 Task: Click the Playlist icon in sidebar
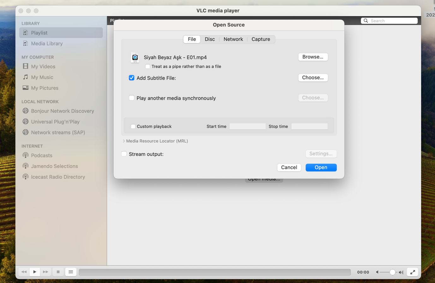(26, 32)
